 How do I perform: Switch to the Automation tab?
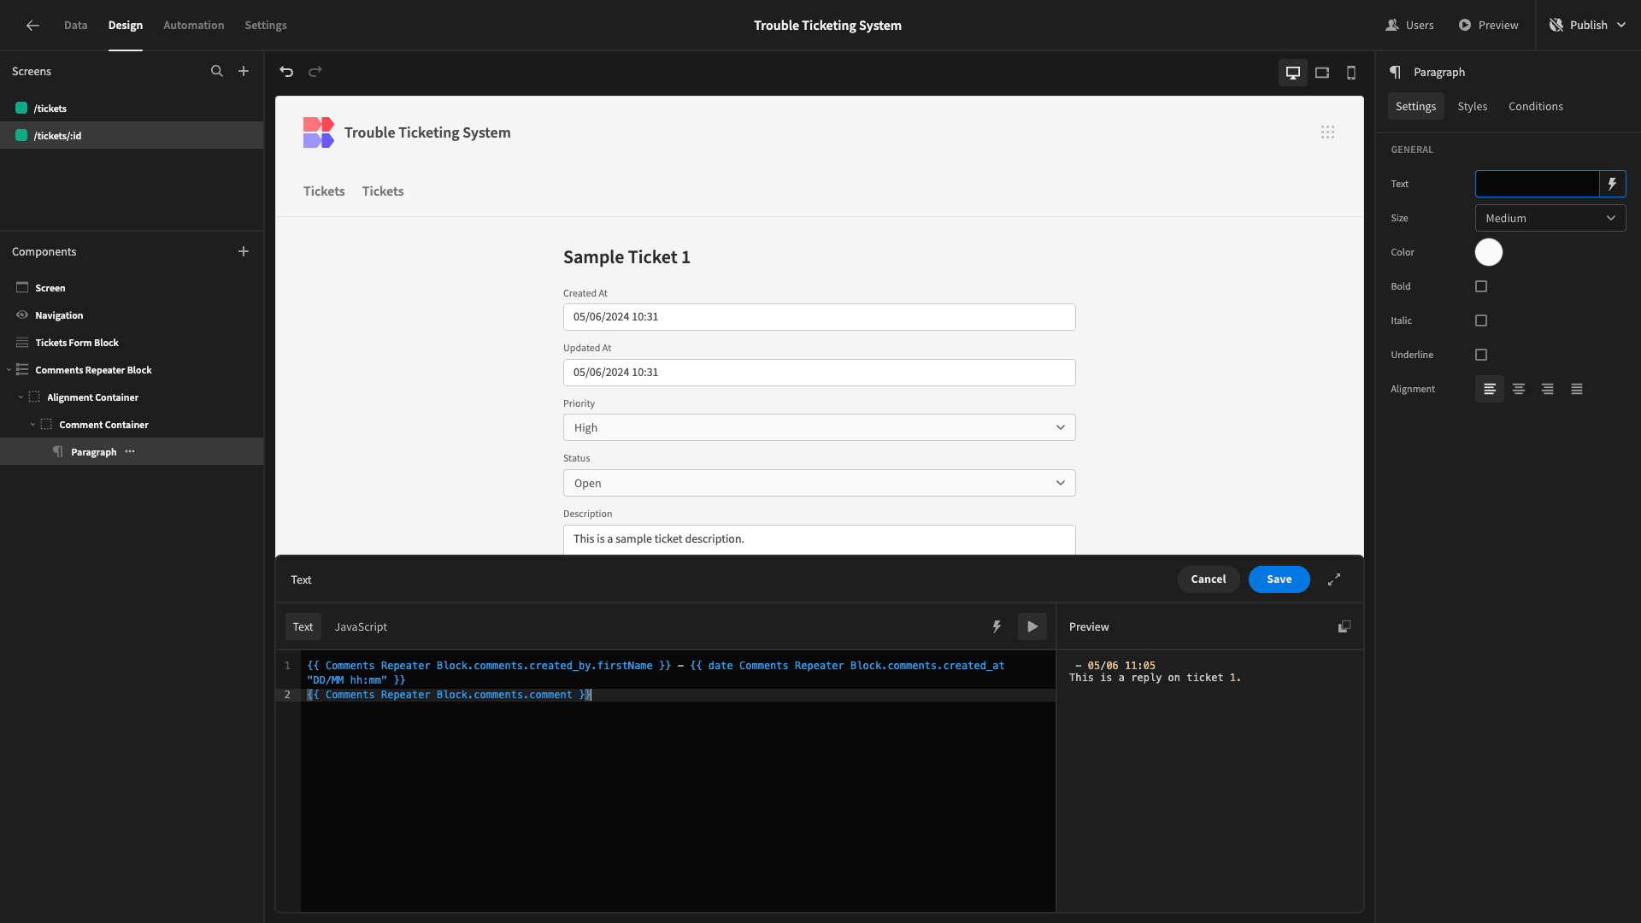coord(194,26)
